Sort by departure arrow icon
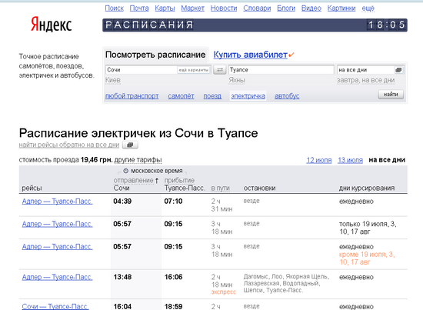This screenshot has height=310, width=423. (157, 181)
